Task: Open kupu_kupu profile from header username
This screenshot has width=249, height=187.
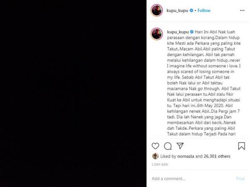Action: click(177, 10)
